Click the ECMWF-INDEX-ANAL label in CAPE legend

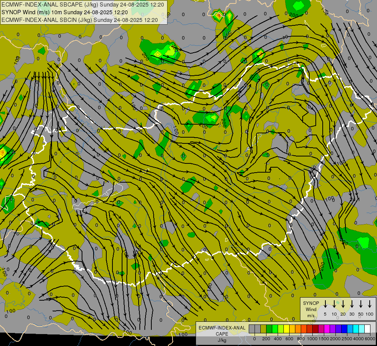point(222,328)
